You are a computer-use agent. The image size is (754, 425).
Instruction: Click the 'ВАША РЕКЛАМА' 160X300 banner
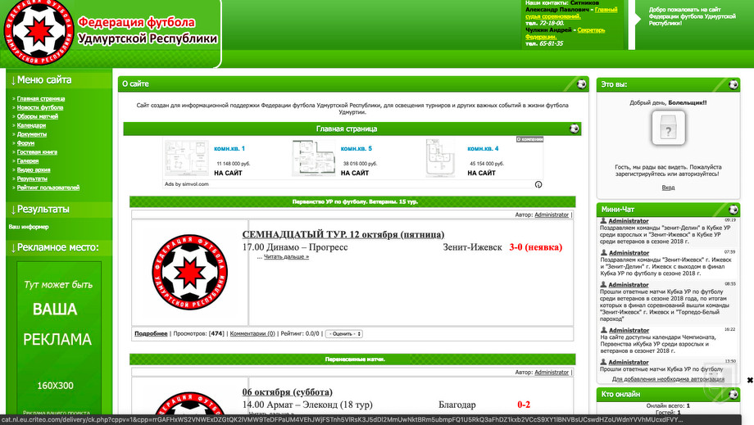click(x=59, y=338)
